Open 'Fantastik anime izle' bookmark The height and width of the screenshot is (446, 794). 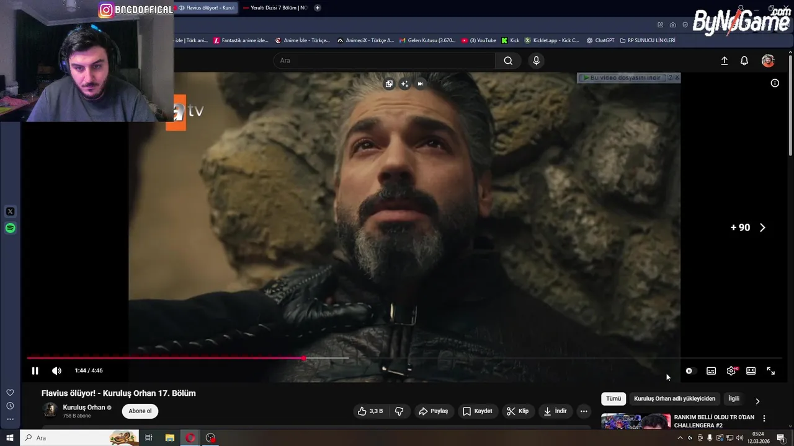(241, 40)
